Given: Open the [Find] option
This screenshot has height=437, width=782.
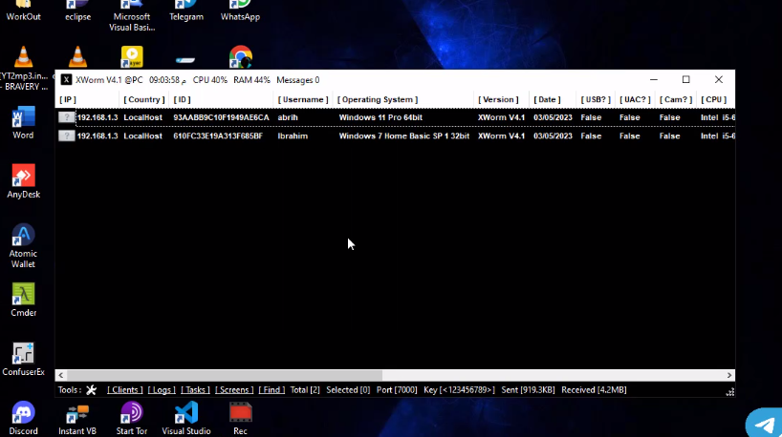Looking at the screenshot, I should [272, 390].
